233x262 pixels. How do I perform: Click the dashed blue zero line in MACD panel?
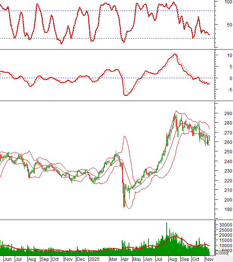click(x=75, y=78)
